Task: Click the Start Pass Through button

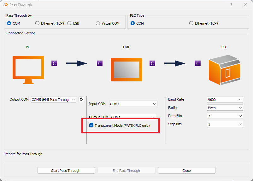Action: click(66, 171)
